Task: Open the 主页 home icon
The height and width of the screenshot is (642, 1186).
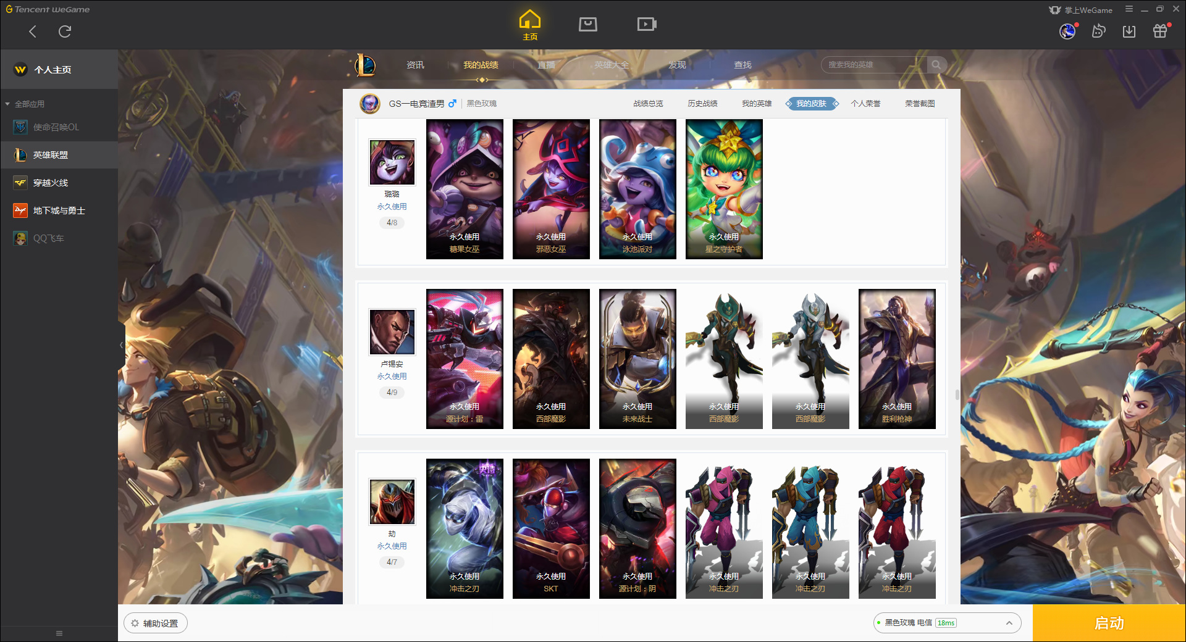Action: [530, 25]
